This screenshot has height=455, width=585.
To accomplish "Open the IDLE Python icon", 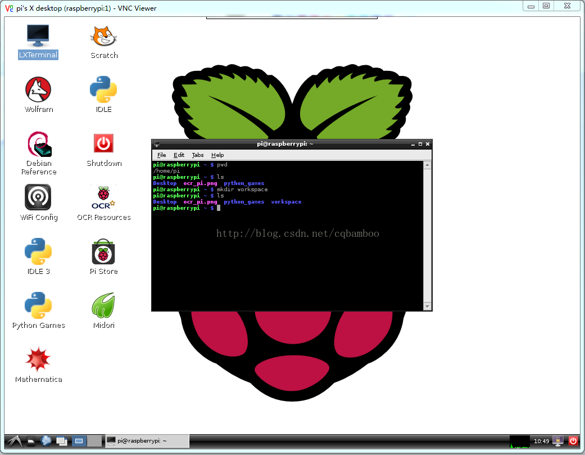I will [x=103, y=95].
